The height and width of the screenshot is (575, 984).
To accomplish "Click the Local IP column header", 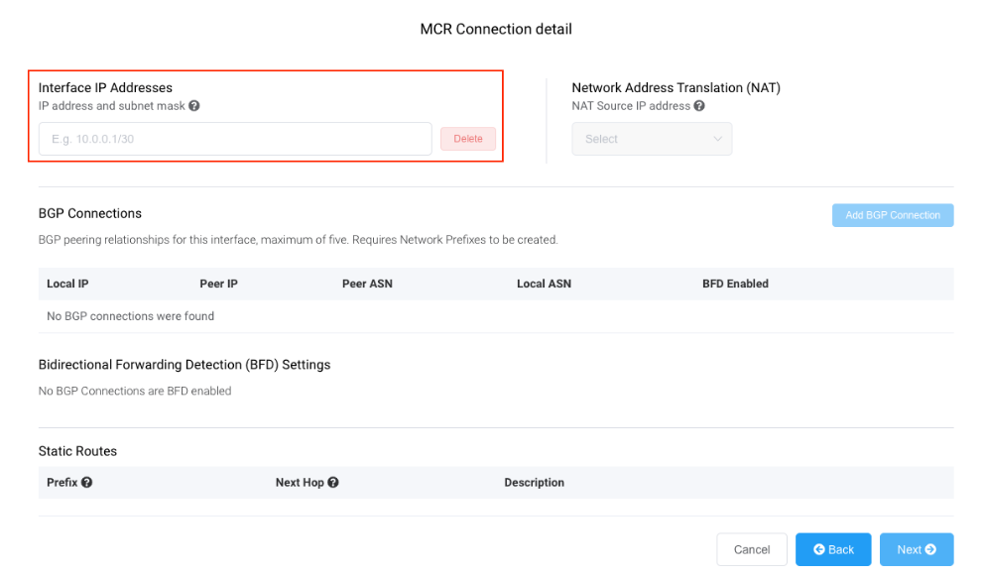I will 67,284.
